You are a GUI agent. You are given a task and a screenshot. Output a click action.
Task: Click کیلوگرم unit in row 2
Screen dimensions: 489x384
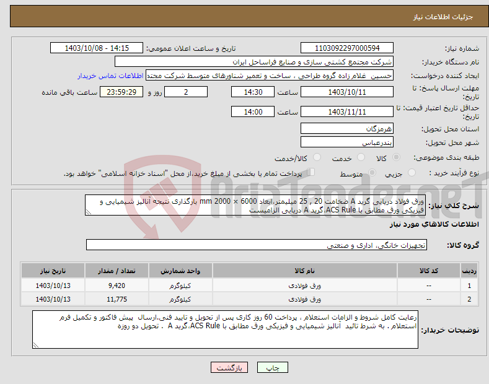(x=180, y=299)
